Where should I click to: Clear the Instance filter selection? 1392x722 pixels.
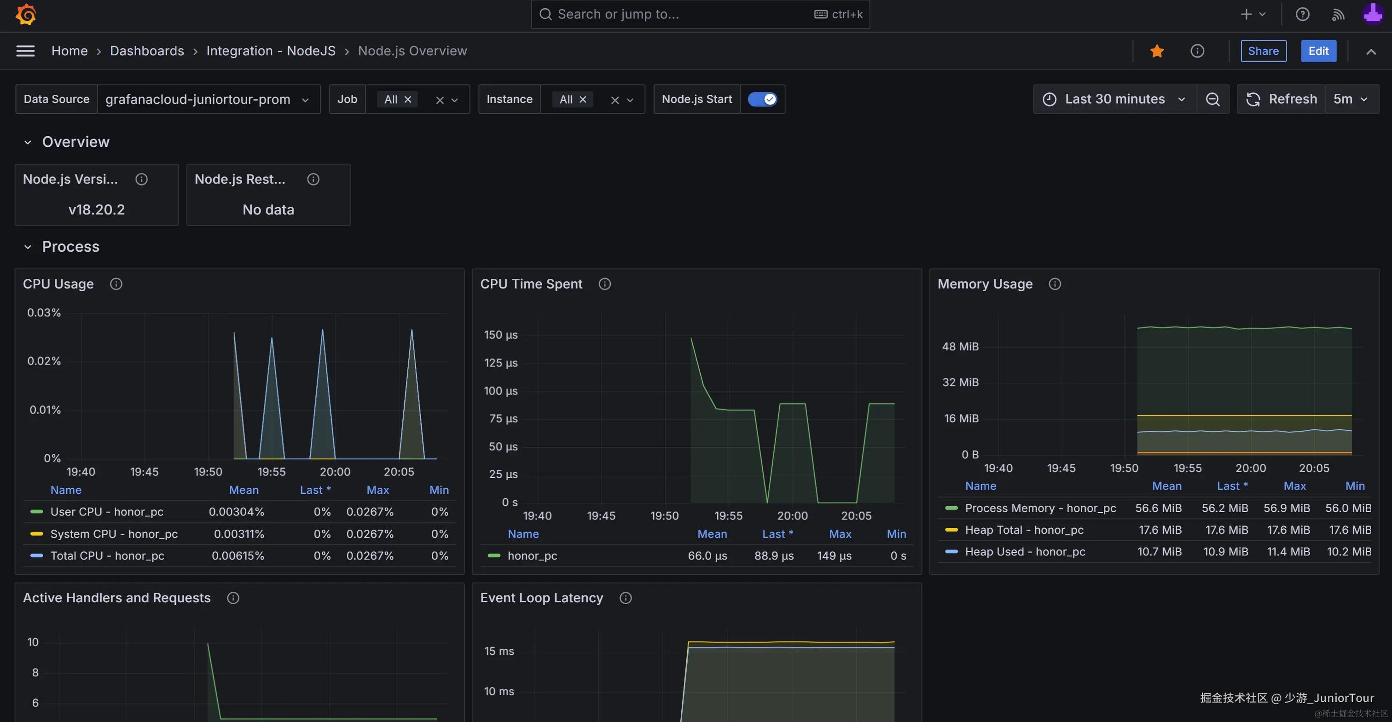(x=615, y=100)
